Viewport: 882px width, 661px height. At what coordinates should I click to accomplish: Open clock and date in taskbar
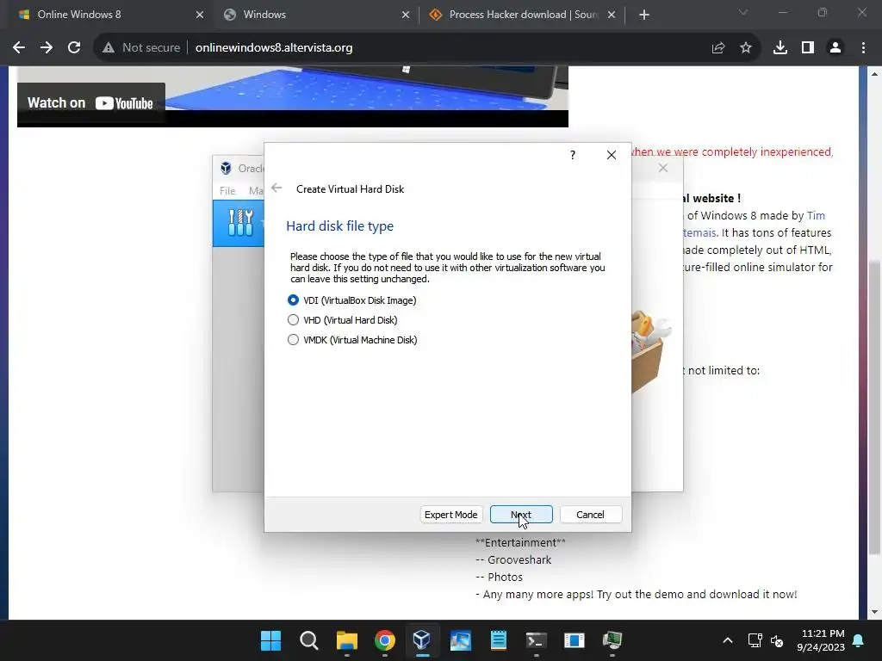coord(821,640)
